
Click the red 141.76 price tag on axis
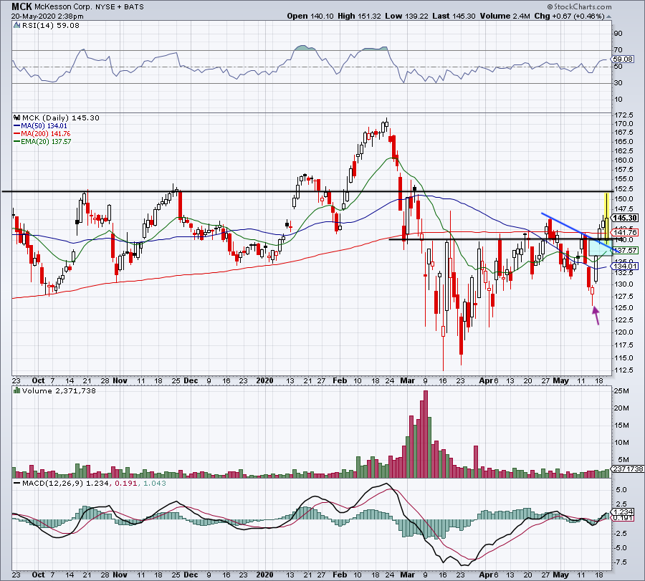[625, 232]
